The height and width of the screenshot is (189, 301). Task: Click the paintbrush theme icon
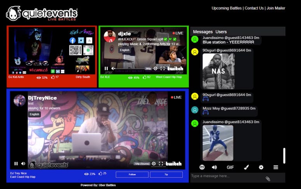[x=246, y=167]
